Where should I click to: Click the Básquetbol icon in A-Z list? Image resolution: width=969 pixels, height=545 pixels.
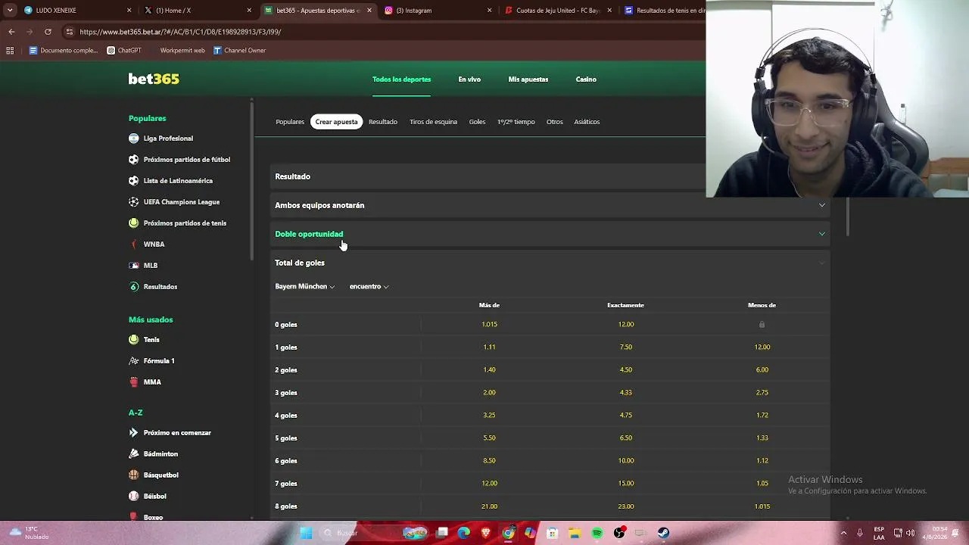[x=134, y=475]
